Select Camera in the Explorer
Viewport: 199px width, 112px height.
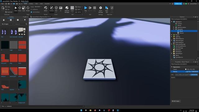(x=180, y=24)
